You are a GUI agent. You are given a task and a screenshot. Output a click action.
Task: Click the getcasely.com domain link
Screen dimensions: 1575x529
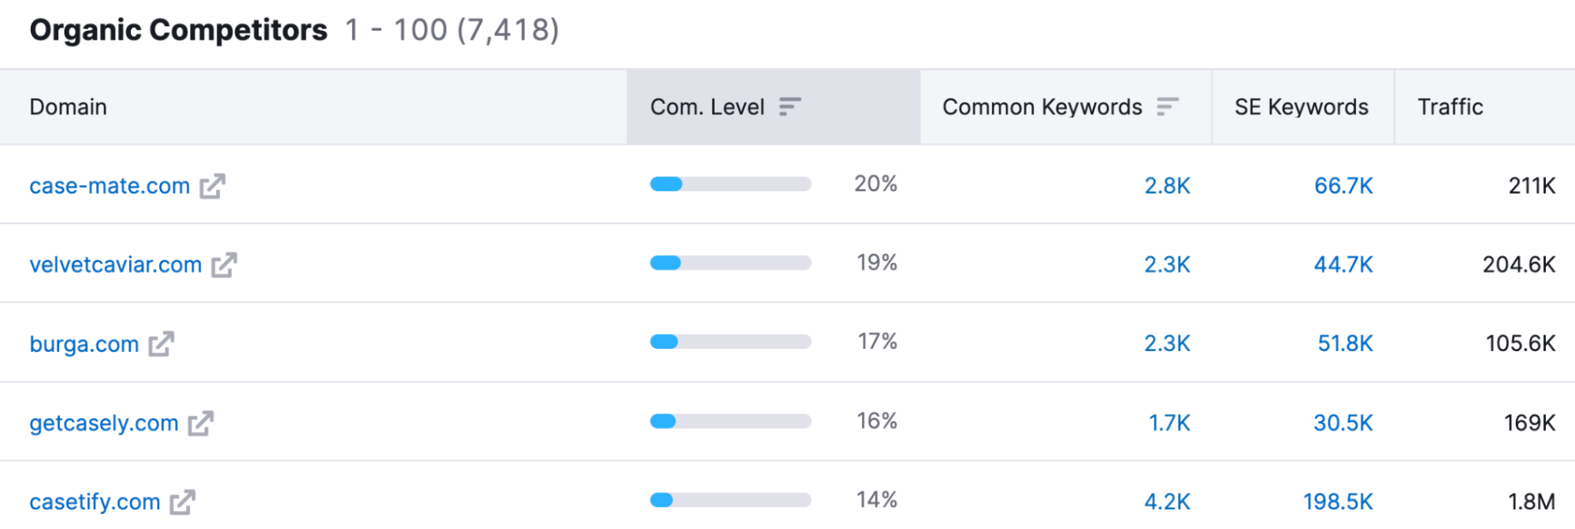(x=104, y=424)
